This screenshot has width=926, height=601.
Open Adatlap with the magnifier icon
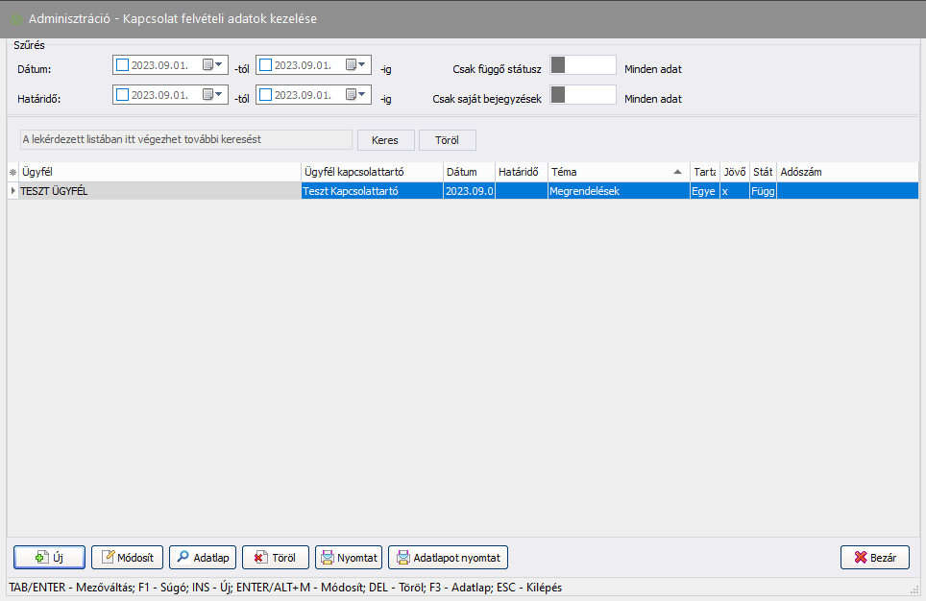pos(203,558)
